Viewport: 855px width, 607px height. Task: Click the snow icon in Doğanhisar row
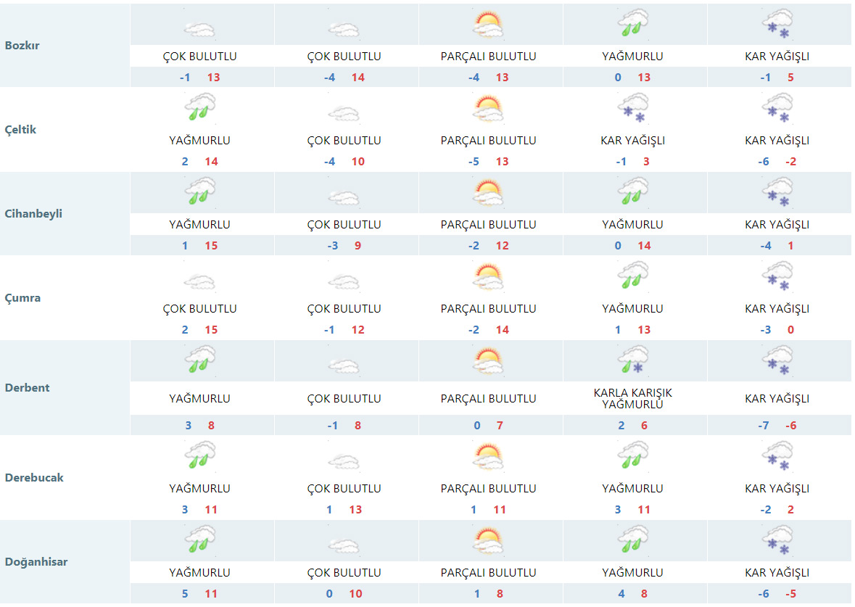(778, 542)
